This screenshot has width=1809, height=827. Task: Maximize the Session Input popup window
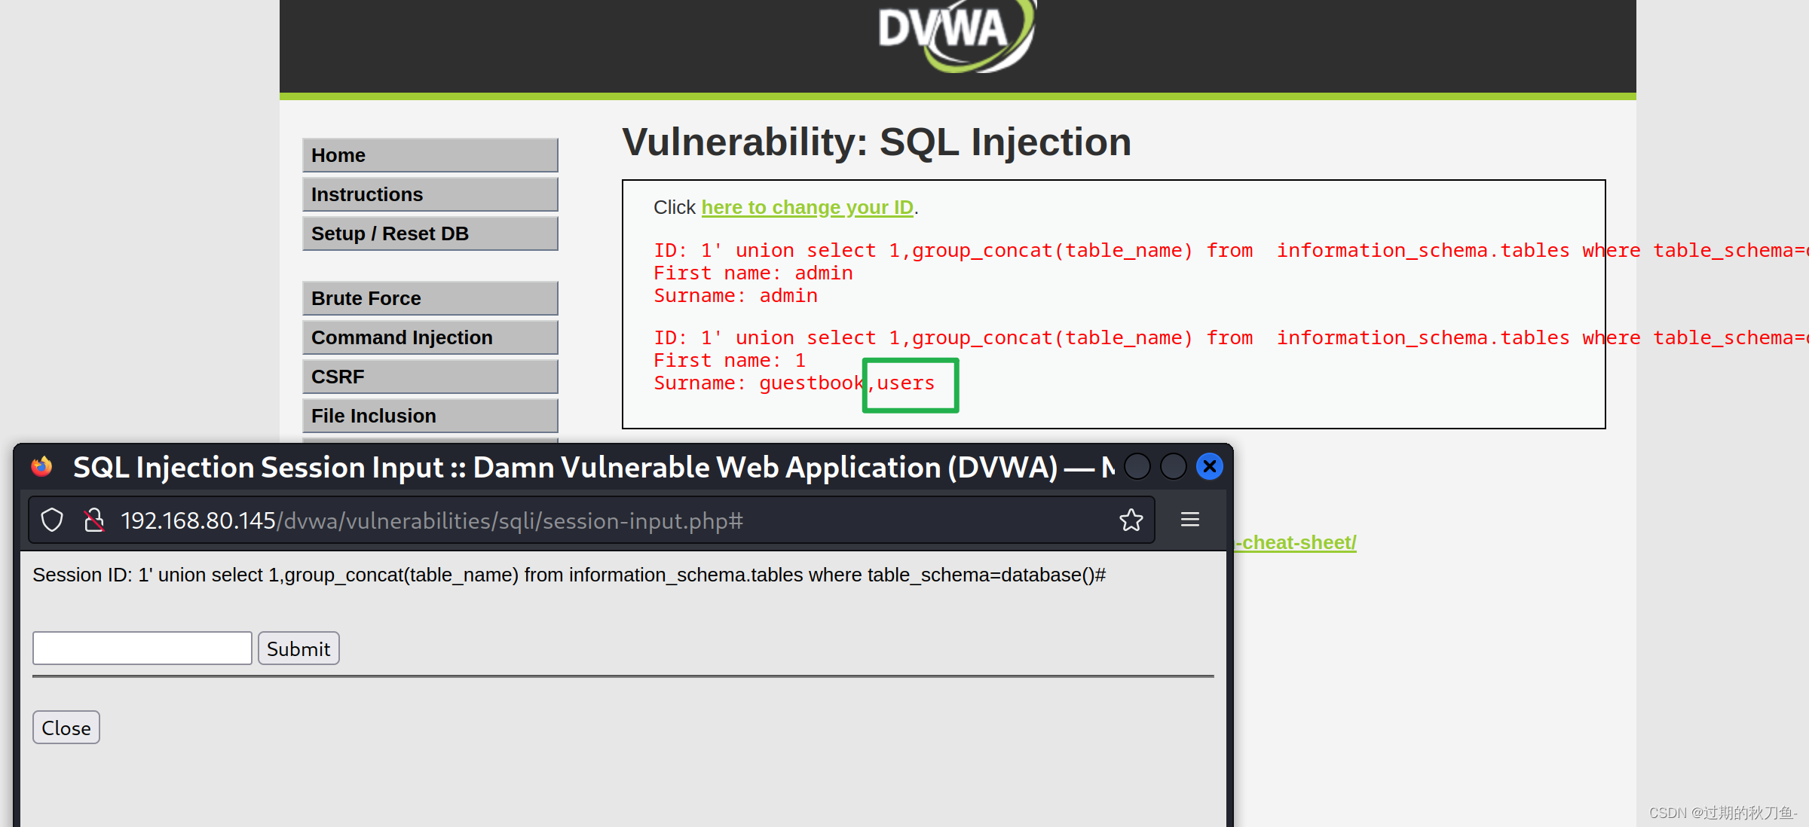(x=1174, y=467)
